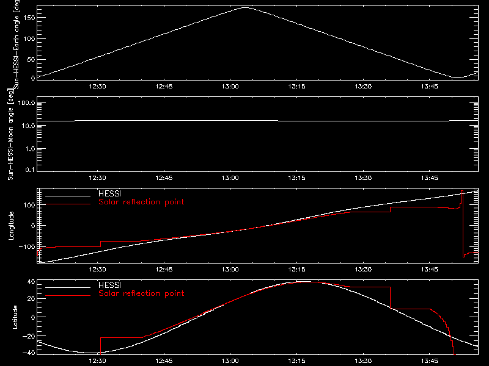Click 12:45 time label under Longitude plot
Viewport: 489px width, 366px height.
point(164,270)
